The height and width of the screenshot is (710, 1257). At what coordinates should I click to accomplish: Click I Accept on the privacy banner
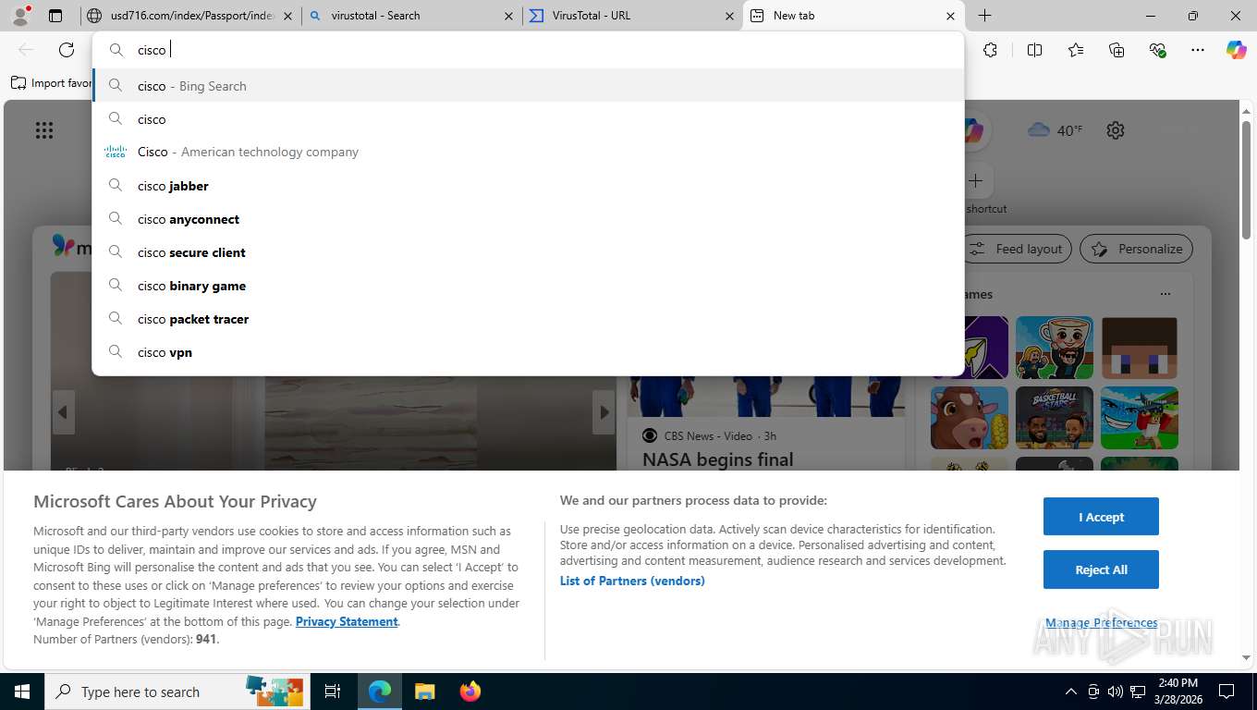point(1101,517)
